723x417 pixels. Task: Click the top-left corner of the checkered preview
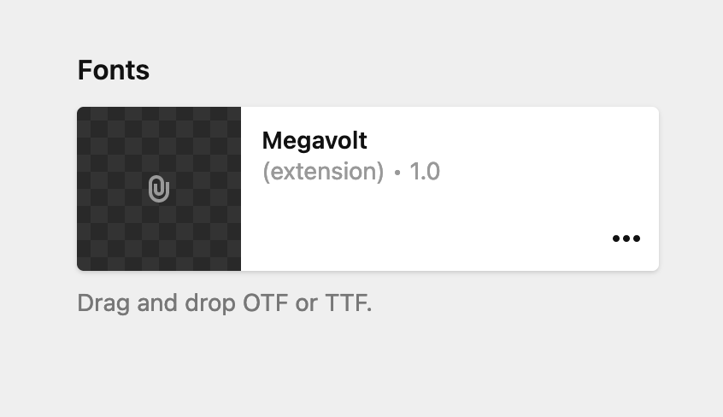84,114
